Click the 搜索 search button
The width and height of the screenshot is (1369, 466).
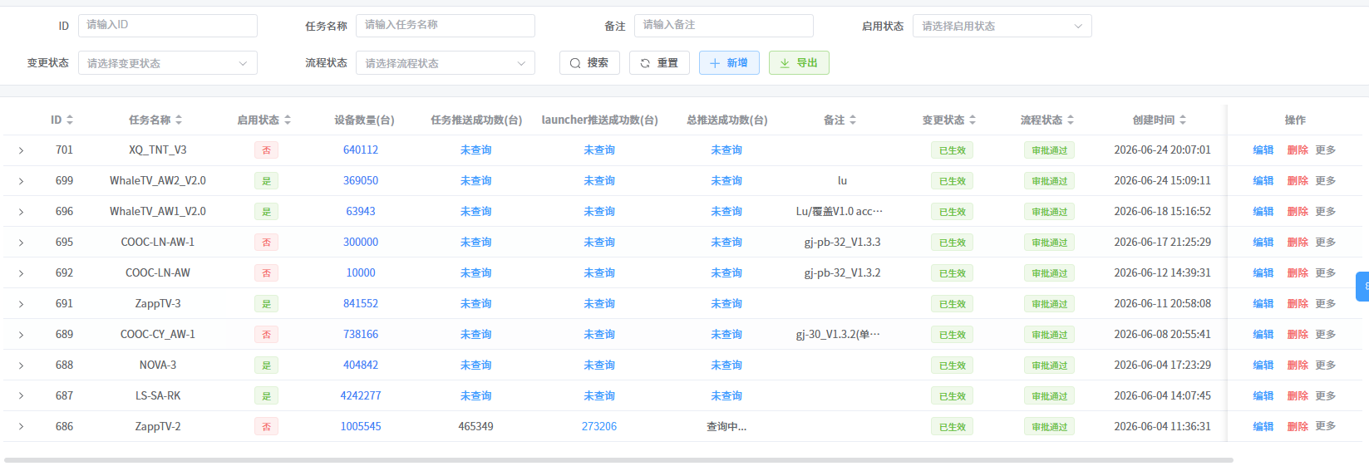[589, 63]
